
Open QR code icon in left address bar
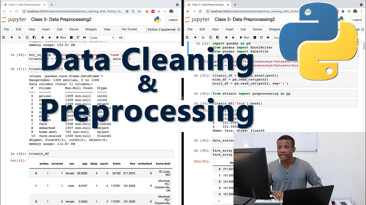coord(127,11)
